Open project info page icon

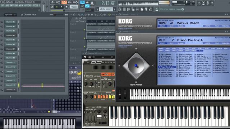(142, 9)
